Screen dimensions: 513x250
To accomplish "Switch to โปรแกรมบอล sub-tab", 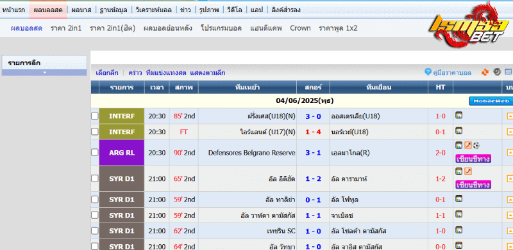I will 221,28.
